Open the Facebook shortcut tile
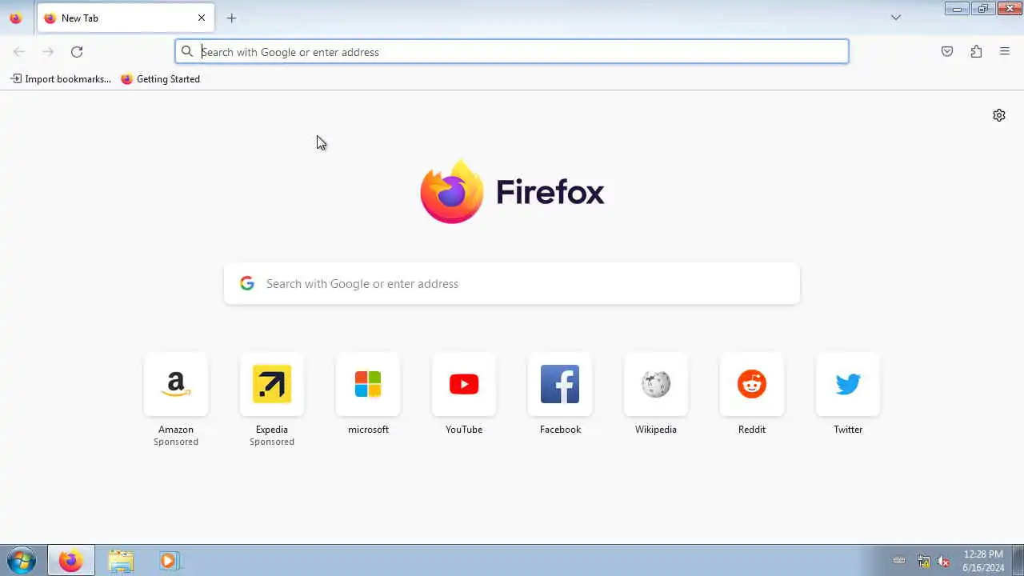Image resolution: width=1024 pixels, height=576 pixels. 560,384
